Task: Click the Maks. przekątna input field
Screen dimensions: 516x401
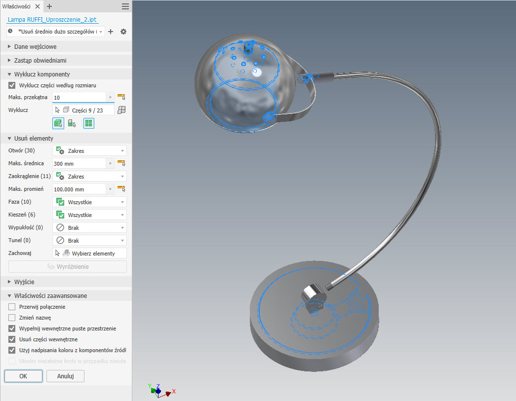Action: (79, 98)
